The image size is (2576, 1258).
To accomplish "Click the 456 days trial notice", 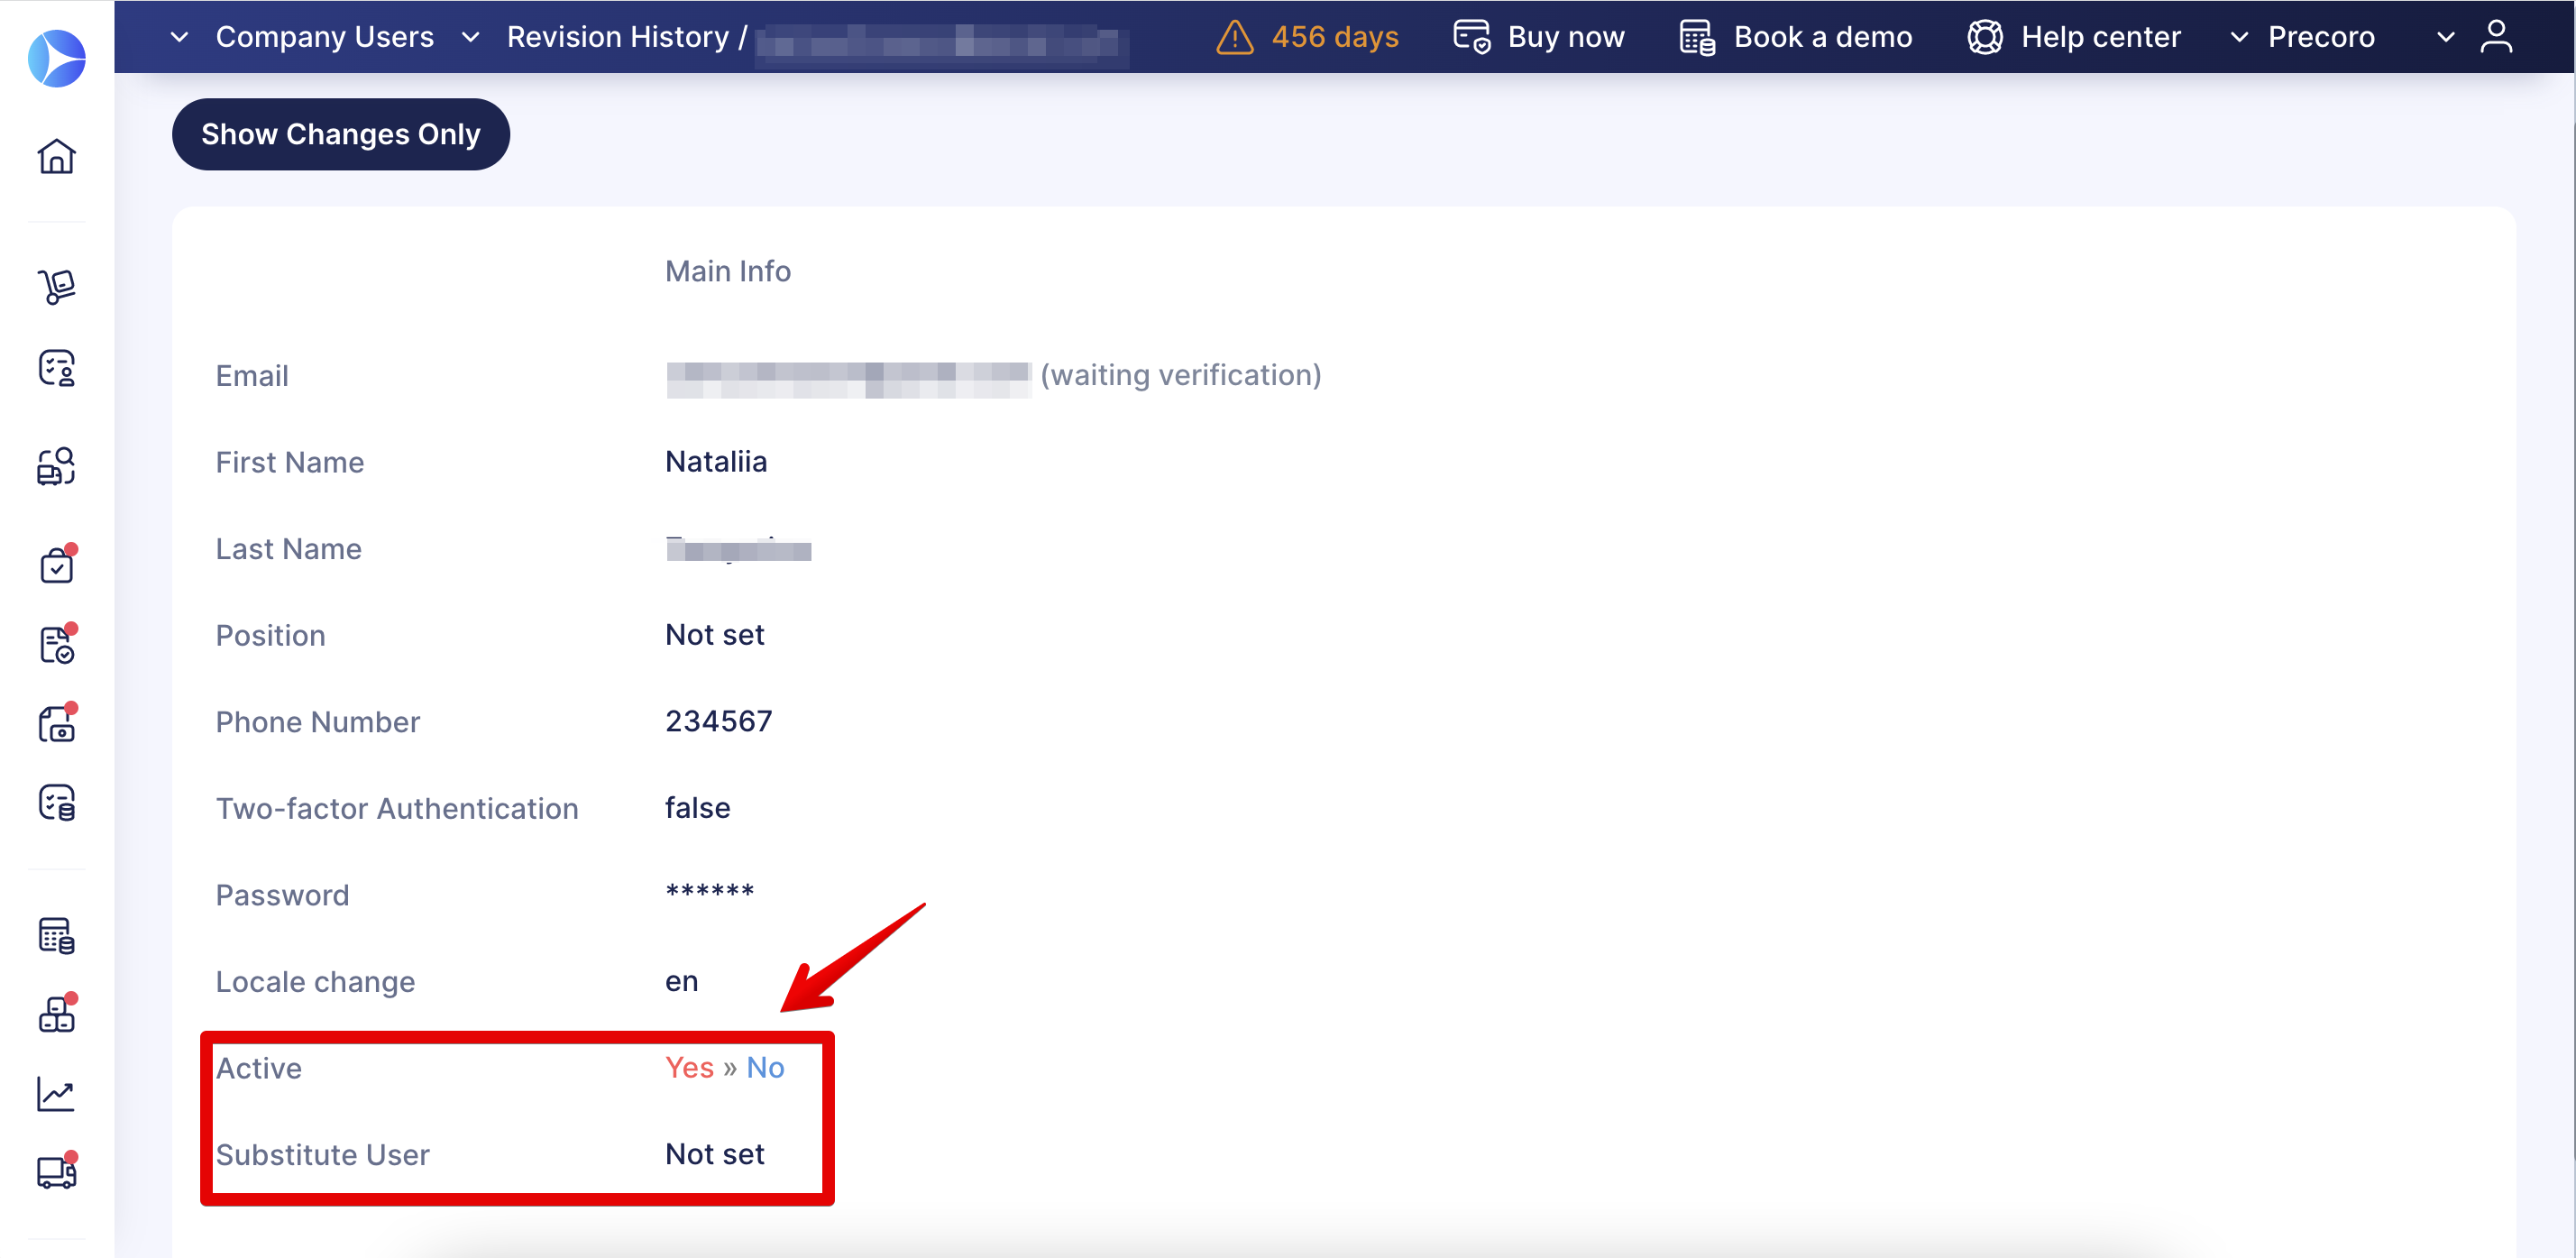I will point(1335,37).
